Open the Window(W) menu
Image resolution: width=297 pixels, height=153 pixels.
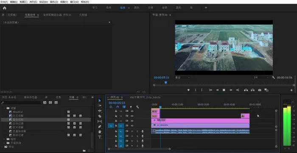74,2
